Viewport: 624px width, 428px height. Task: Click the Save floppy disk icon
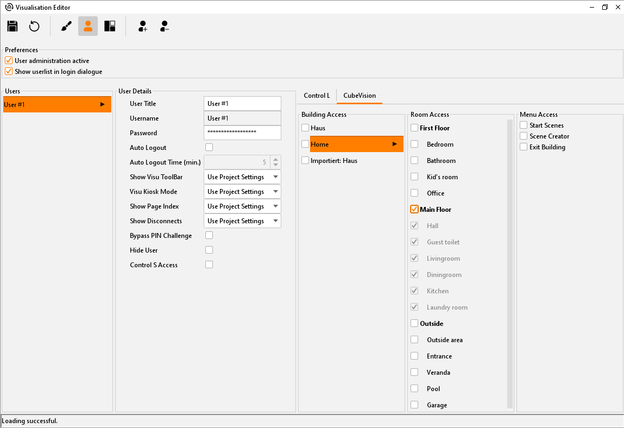(x=12, y=26)
